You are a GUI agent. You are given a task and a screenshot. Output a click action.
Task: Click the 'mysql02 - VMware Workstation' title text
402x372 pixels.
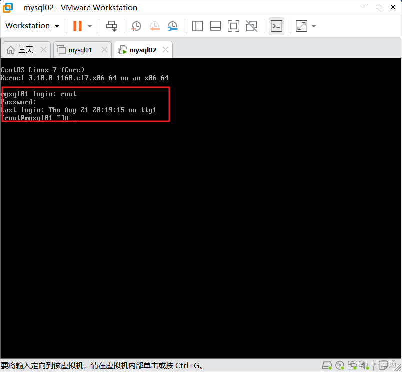pos(80,8)
